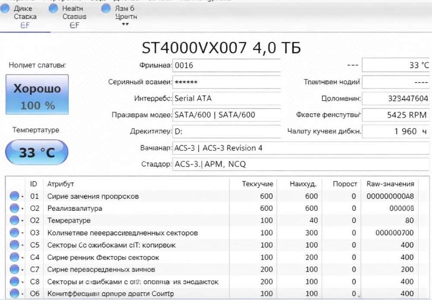This screenshot has height=300, width=432.
Task: Click current value 200 in row C7
Action: (x=267, y=269)
